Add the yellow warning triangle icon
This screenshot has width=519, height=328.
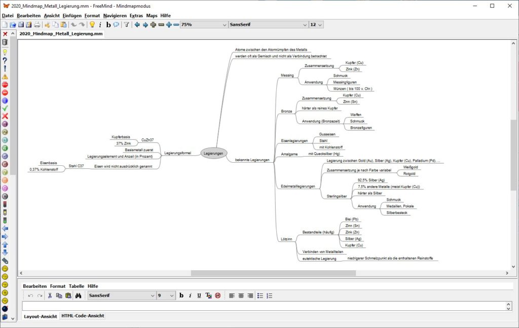(x=5, y=77)
